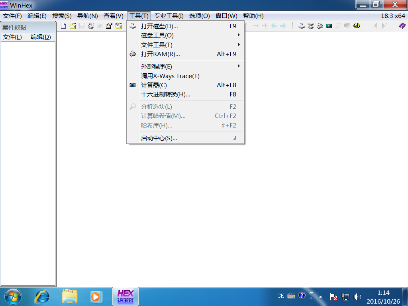Open 启动中心(S)... from the menu

pos(186,138)
